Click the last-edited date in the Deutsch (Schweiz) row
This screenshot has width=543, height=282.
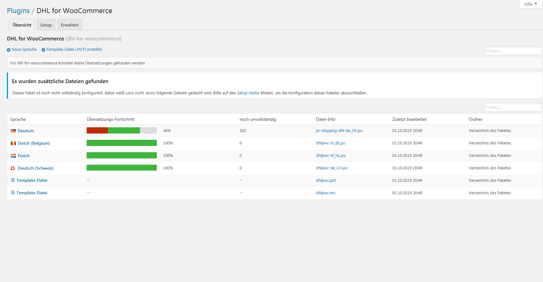pos(407,168)
